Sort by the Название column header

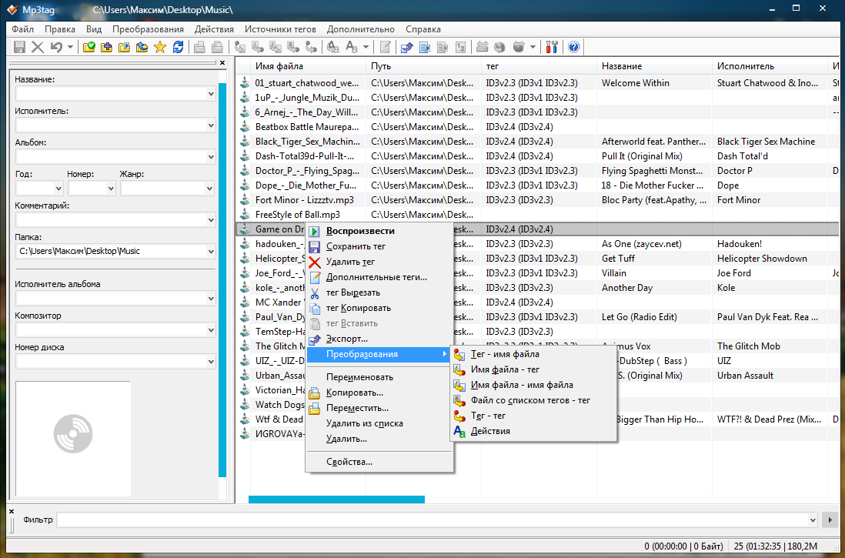[655, 66]
